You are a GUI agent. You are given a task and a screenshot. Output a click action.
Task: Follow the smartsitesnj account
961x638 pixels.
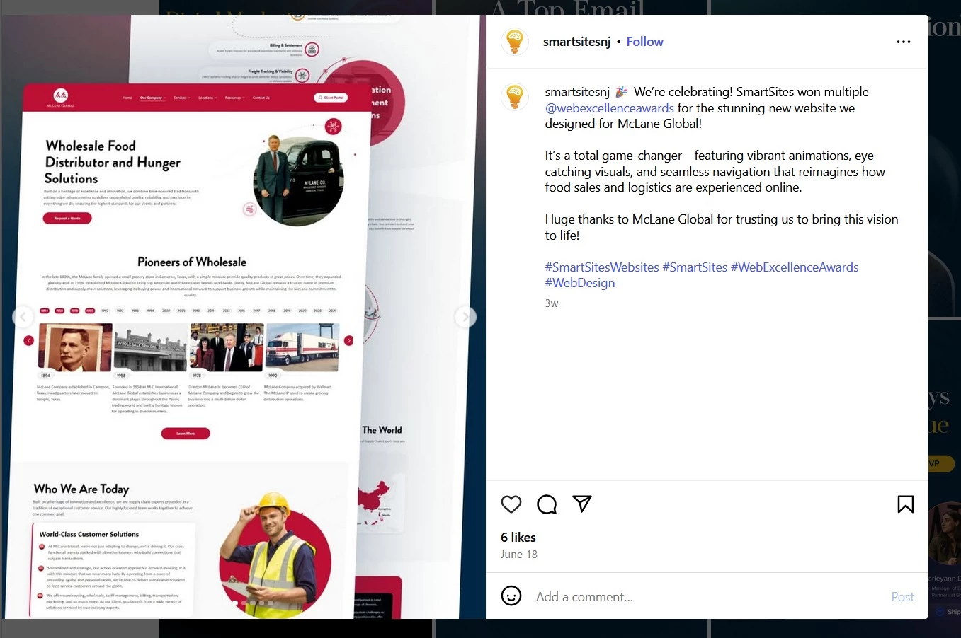click(x=644, y=42)
